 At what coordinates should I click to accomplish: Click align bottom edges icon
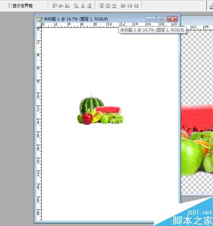67,6
